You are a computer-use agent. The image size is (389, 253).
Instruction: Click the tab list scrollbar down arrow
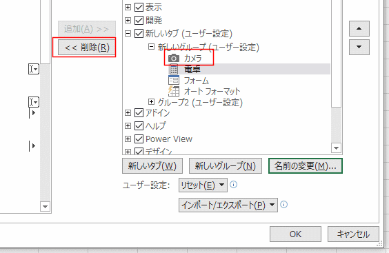pyautogui.click(x=336, y=148)
